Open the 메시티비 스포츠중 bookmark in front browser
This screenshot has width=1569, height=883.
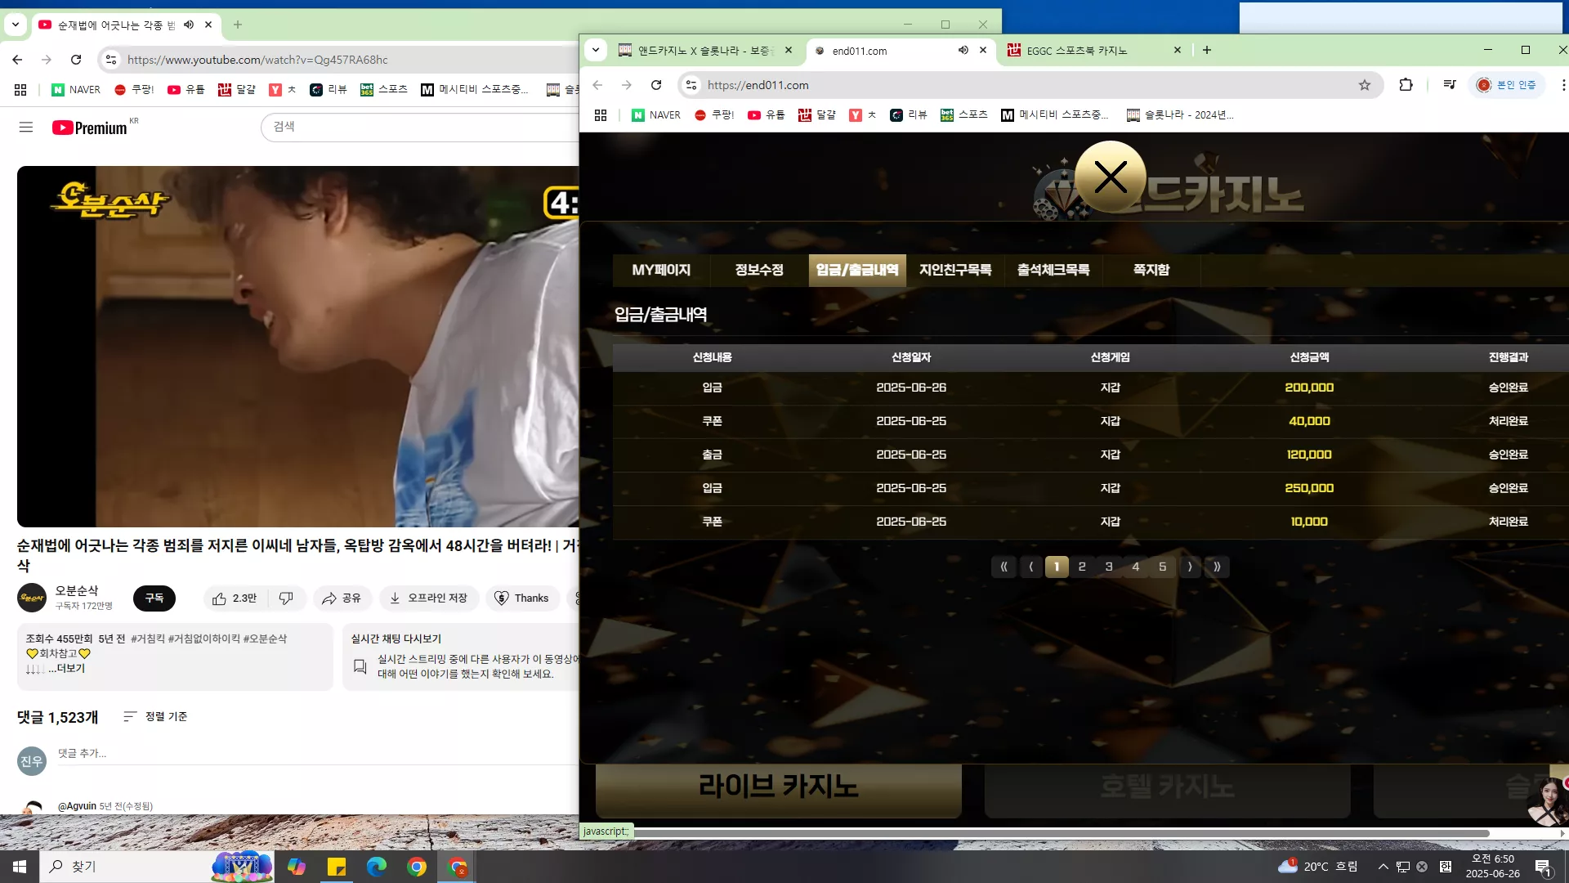point(1054,115)
